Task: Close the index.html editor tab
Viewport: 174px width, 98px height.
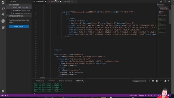Action: [45, 2]
